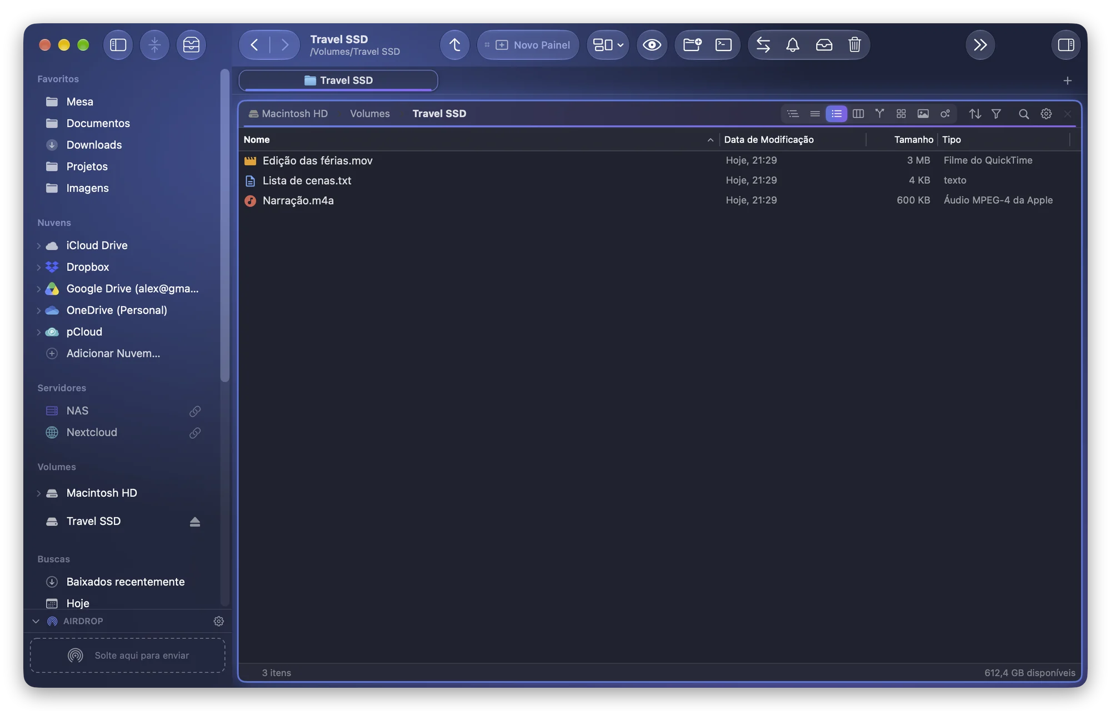Switch to image gallery view mode
This screenshot has width=1111, height=711.
[923, 114]
